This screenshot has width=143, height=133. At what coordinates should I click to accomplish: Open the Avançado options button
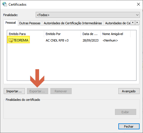129,91
